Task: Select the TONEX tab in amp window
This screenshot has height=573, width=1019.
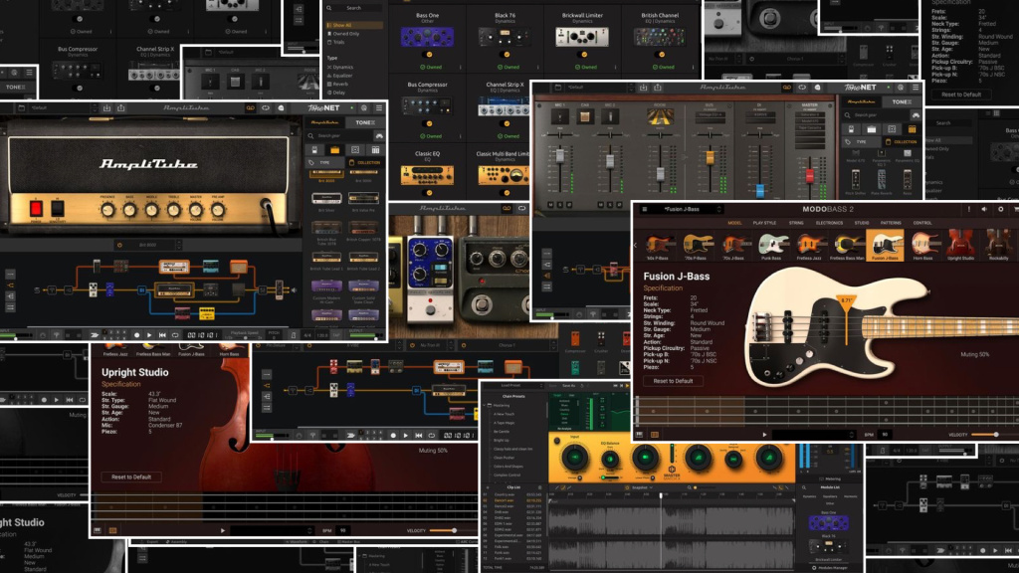Action: (x=364, y=122)
